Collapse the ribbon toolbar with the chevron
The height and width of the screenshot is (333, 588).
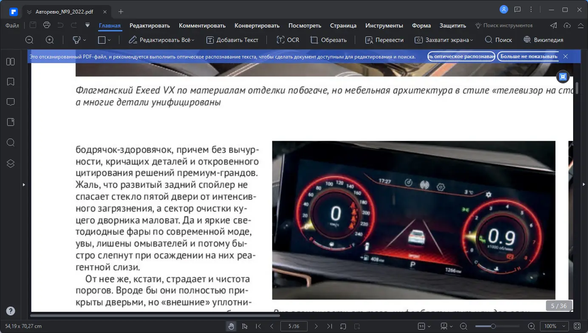click(x=581, y=25)
